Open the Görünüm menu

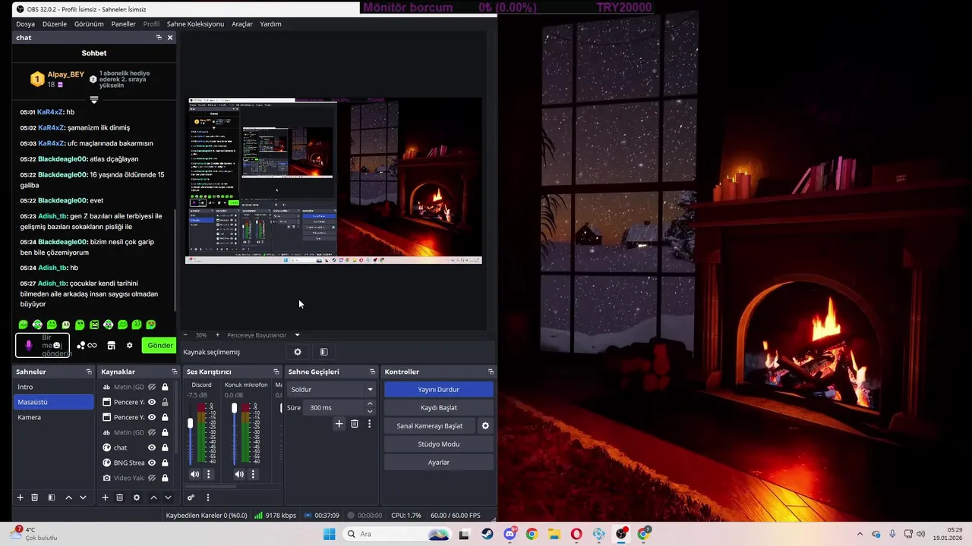point(89,24)
